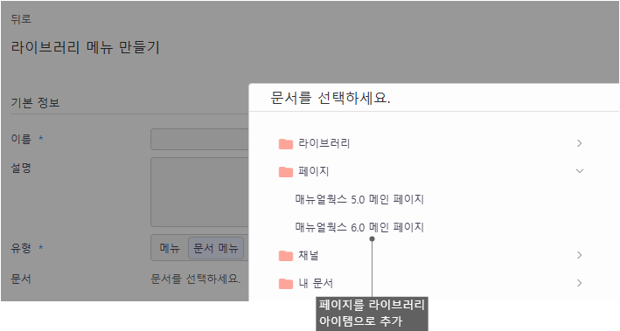Viewport: 620px width, 331px height.
Task: Select 매뉴얼웍스 5.0 메인 페이지 document
Action: [359, 199]
